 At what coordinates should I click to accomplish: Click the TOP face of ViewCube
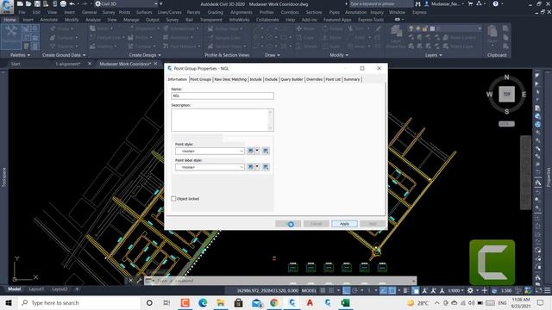click(506, 94)
